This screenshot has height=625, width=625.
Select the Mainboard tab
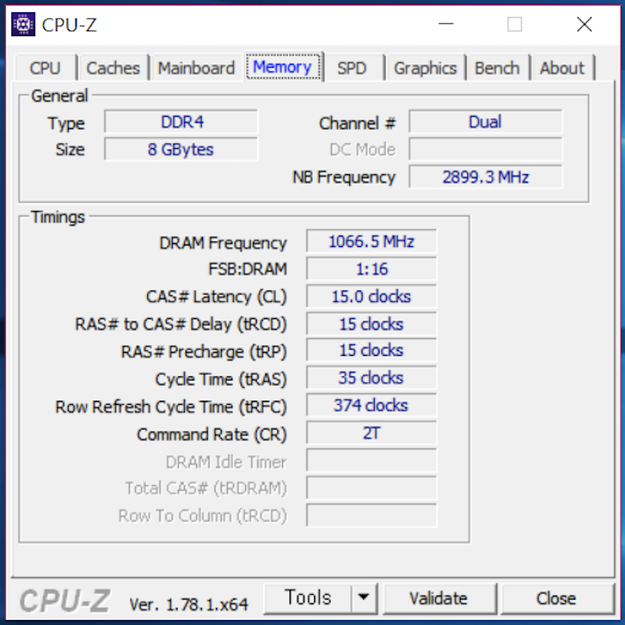pos(196,68)
